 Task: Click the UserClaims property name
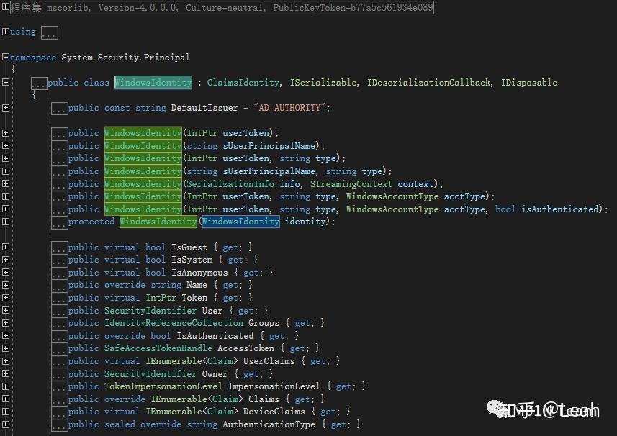269,361
